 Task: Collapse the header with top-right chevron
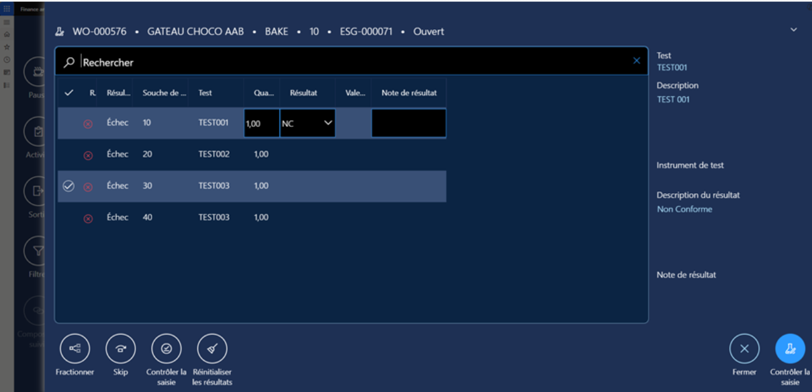pyautogui.click(x=793, y=30)
